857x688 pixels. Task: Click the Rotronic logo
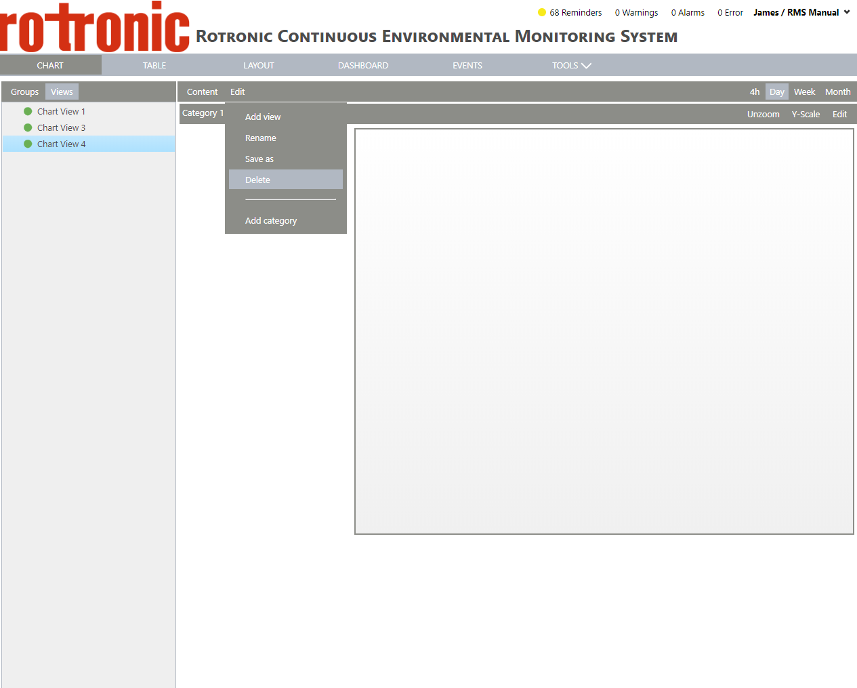(x=95, y=27)
